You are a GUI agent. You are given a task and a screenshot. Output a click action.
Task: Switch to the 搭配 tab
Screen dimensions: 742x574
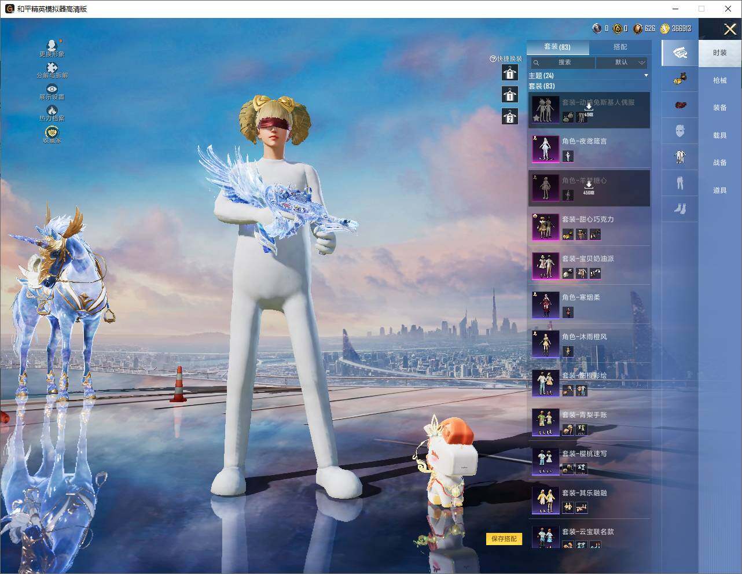click(620, 47)
